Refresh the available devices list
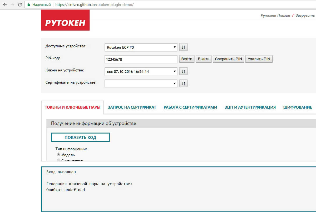 [183, 47]
